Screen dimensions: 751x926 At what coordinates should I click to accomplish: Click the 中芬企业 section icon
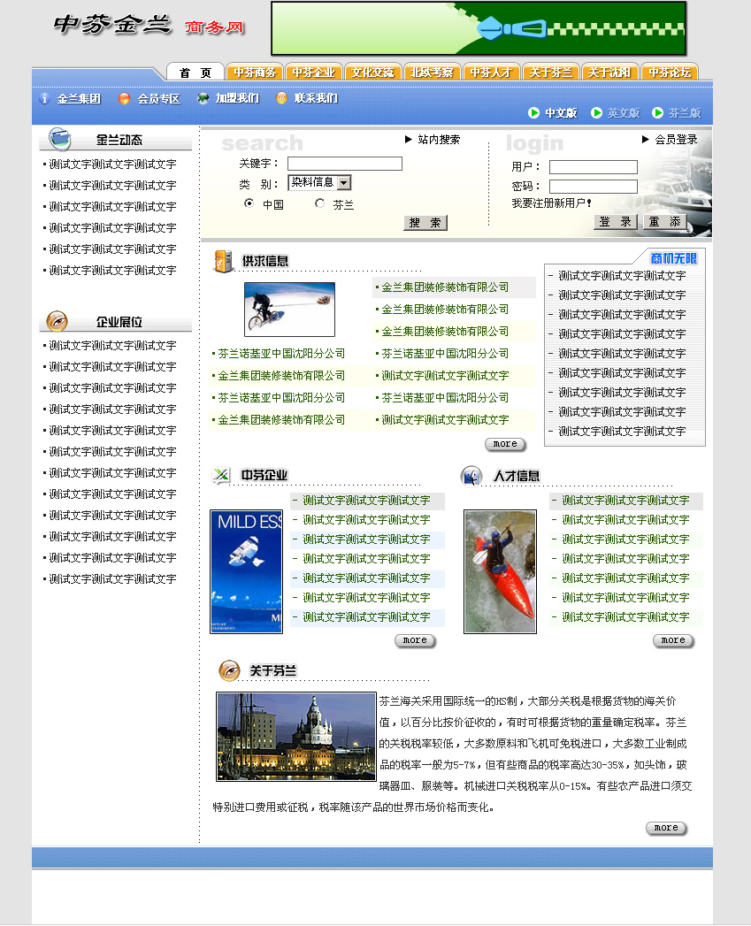click(x=221, y=475)
